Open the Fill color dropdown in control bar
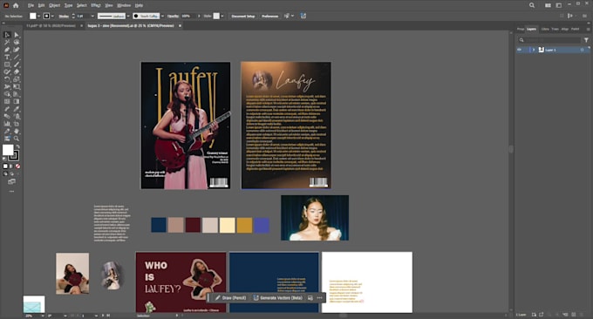The image size is (593, 319). tap(38, 17)
